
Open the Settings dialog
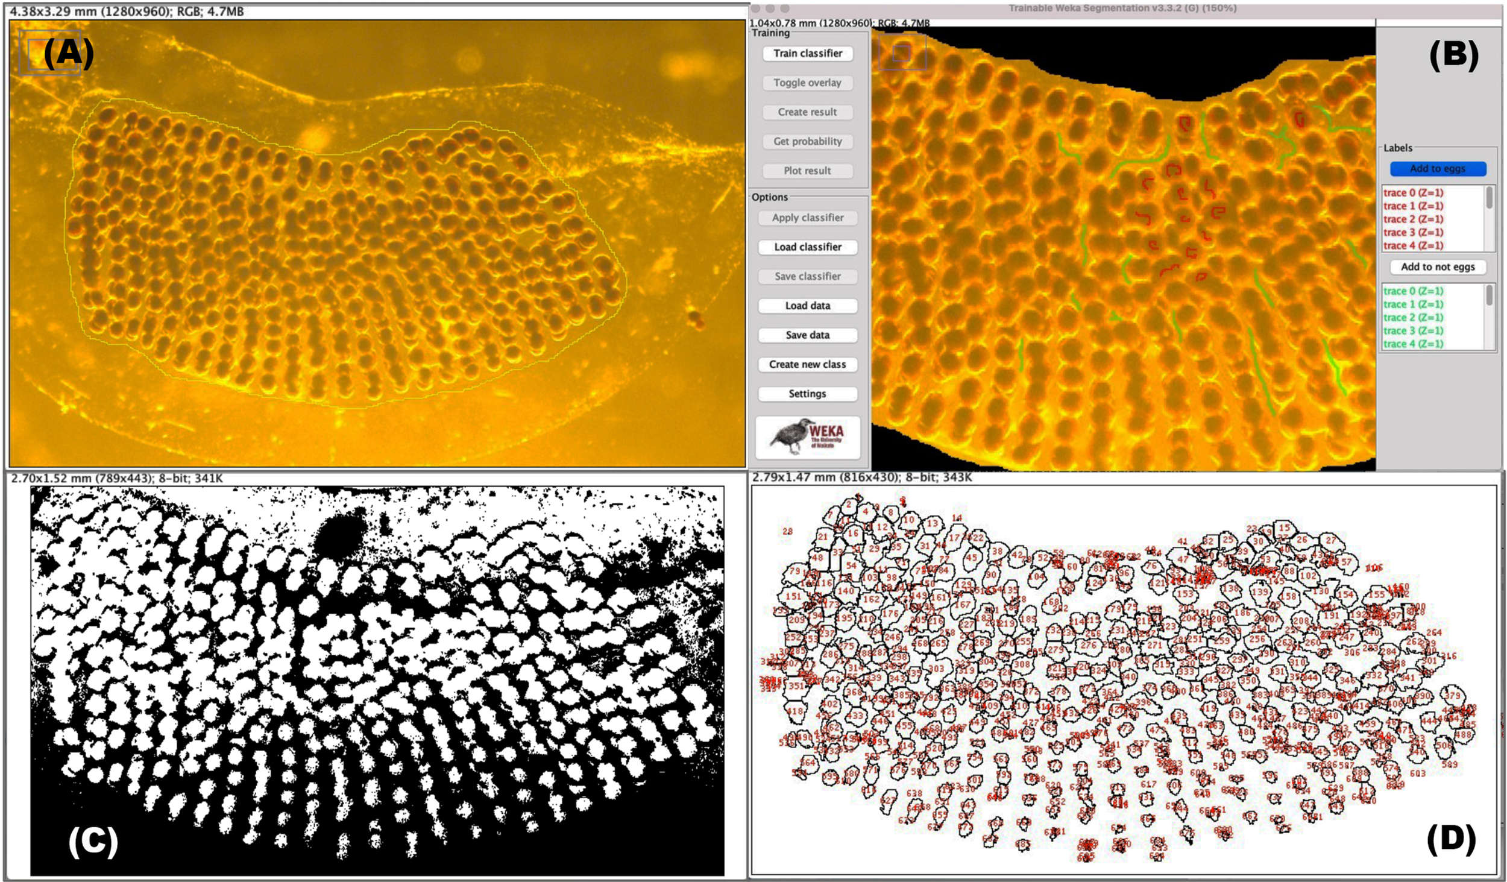pyautogui.click(x=808, y=393)
